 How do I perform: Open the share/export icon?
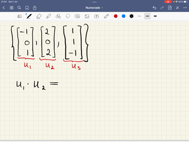tap(35, 8)
